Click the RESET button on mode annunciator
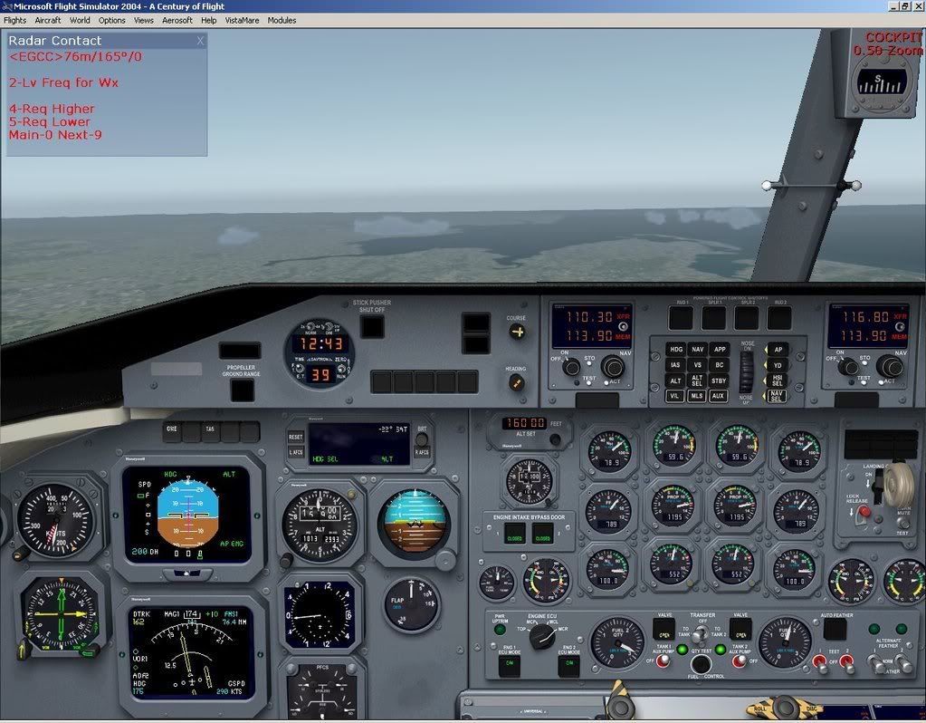Image resolution: width=926 pixels, height=723 pixels. 295,437
